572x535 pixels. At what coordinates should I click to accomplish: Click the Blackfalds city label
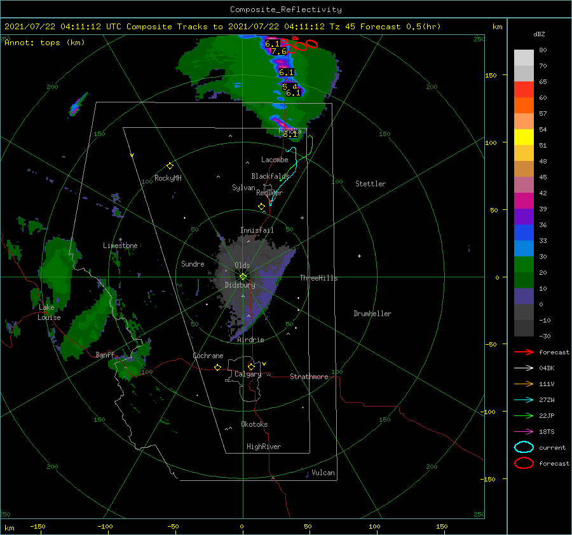270,176
